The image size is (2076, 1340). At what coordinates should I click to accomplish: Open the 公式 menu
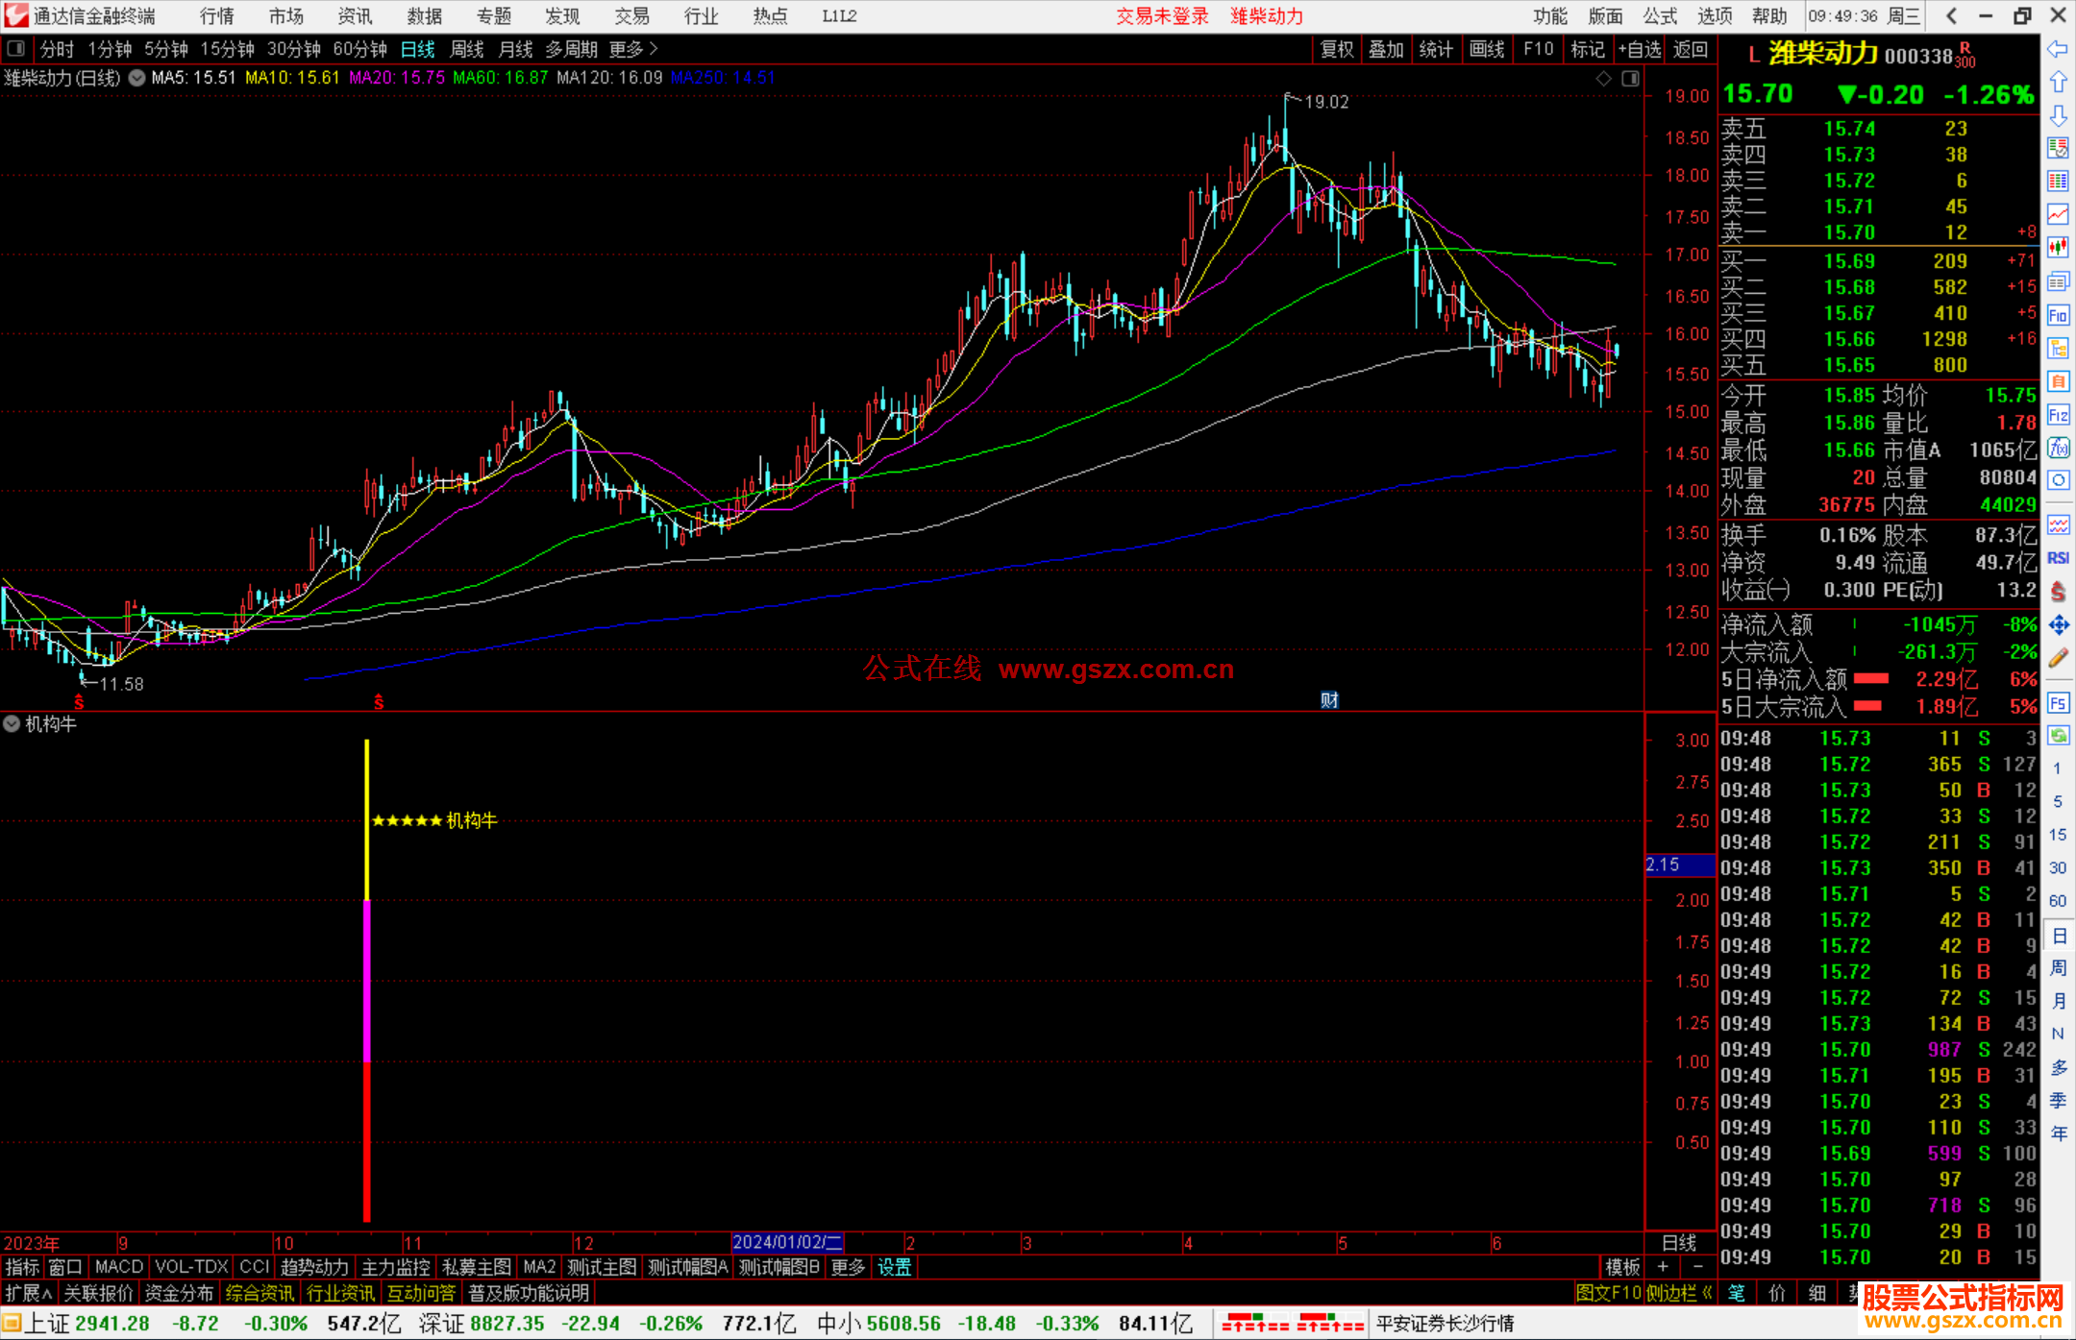click(1660, 16)
